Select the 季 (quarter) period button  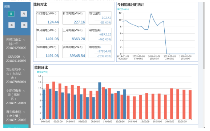(x=12, y=25)
